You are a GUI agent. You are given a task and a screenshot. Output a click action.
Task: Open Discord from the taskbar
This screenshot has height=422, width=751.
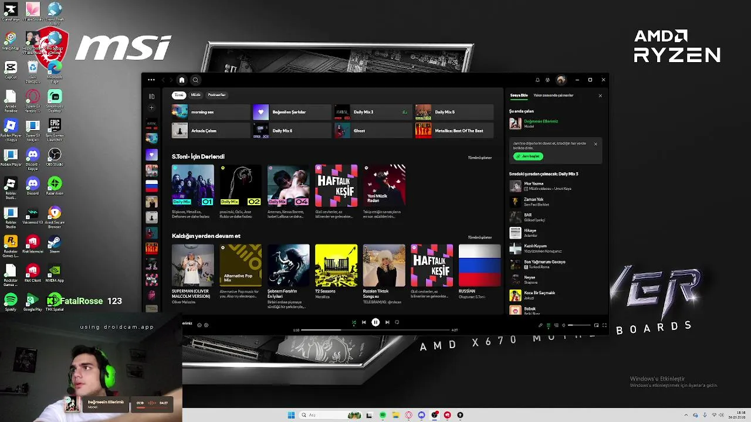click(421, 415)
